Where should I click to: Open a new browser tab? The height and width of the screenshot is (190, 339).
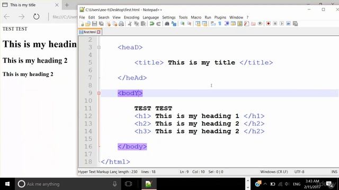pyautogui.click(x=67, y=5)
